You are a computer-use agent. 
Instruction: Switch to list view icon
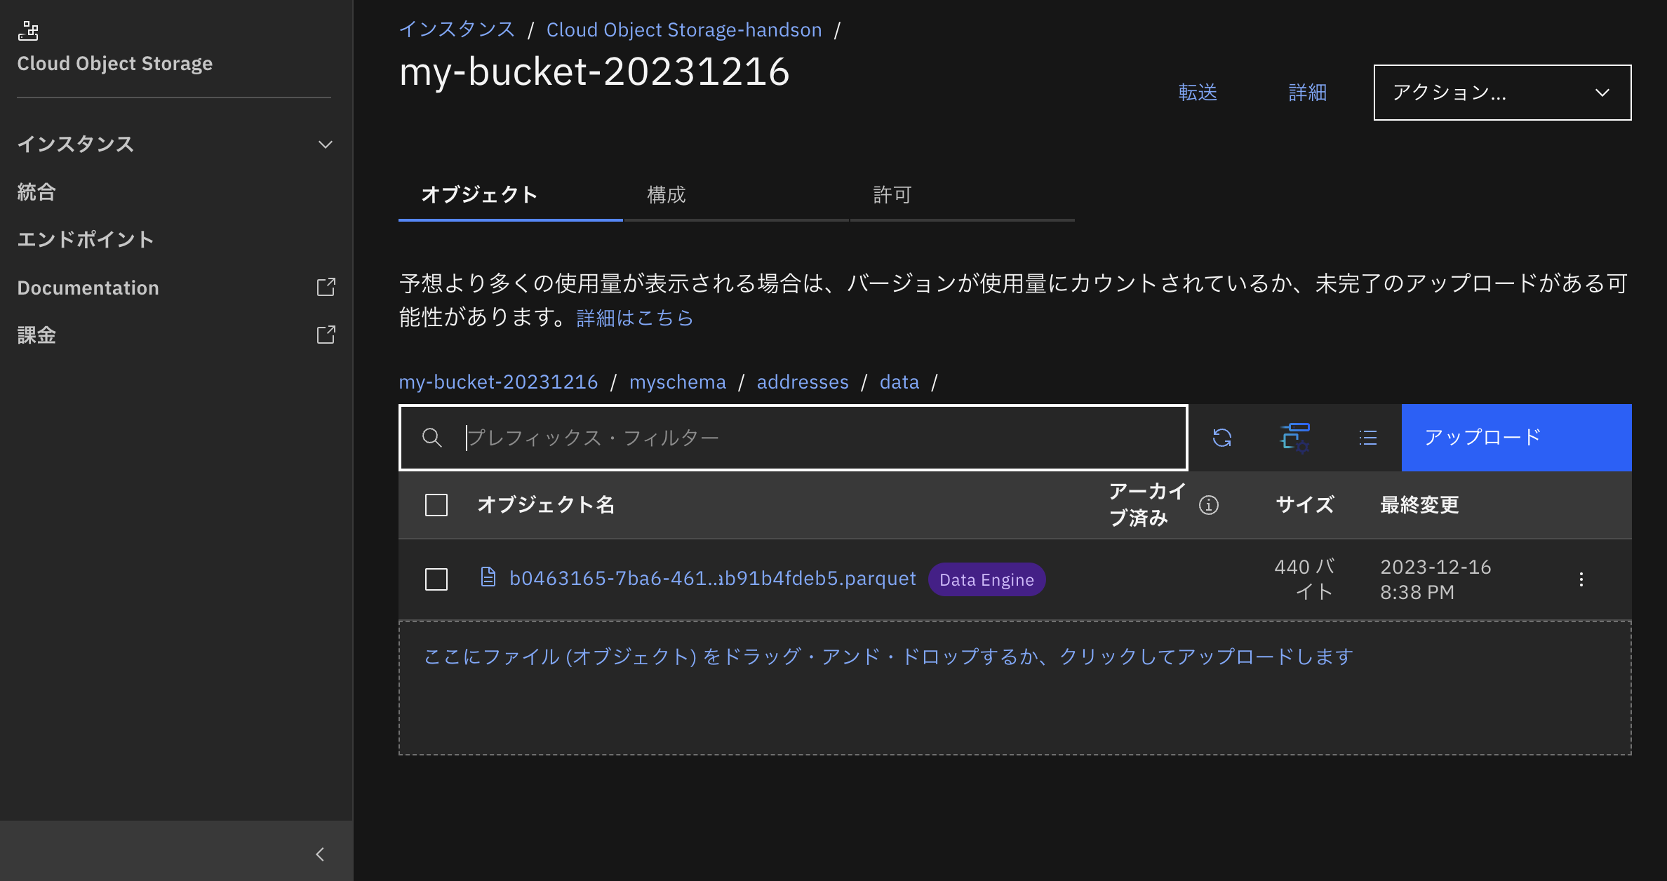pos(1367,437)
